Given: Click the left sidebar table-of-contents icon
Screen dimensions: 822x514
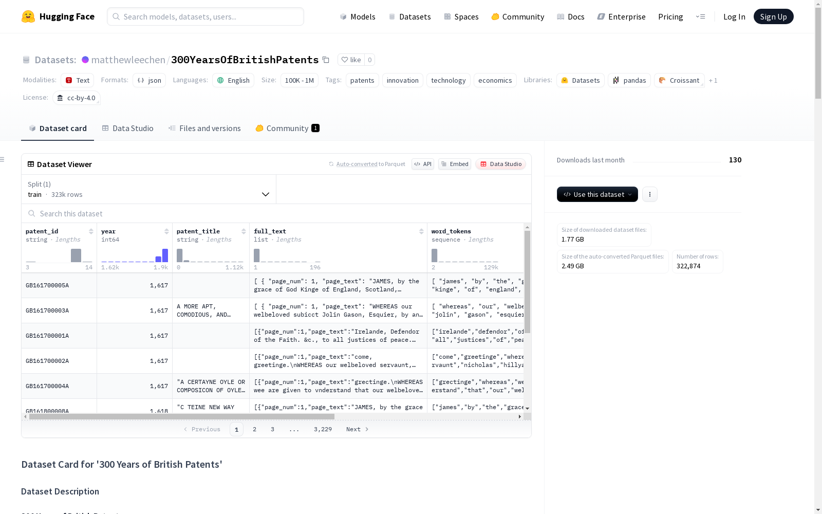Looking at the screenshot, I should 2,159.
